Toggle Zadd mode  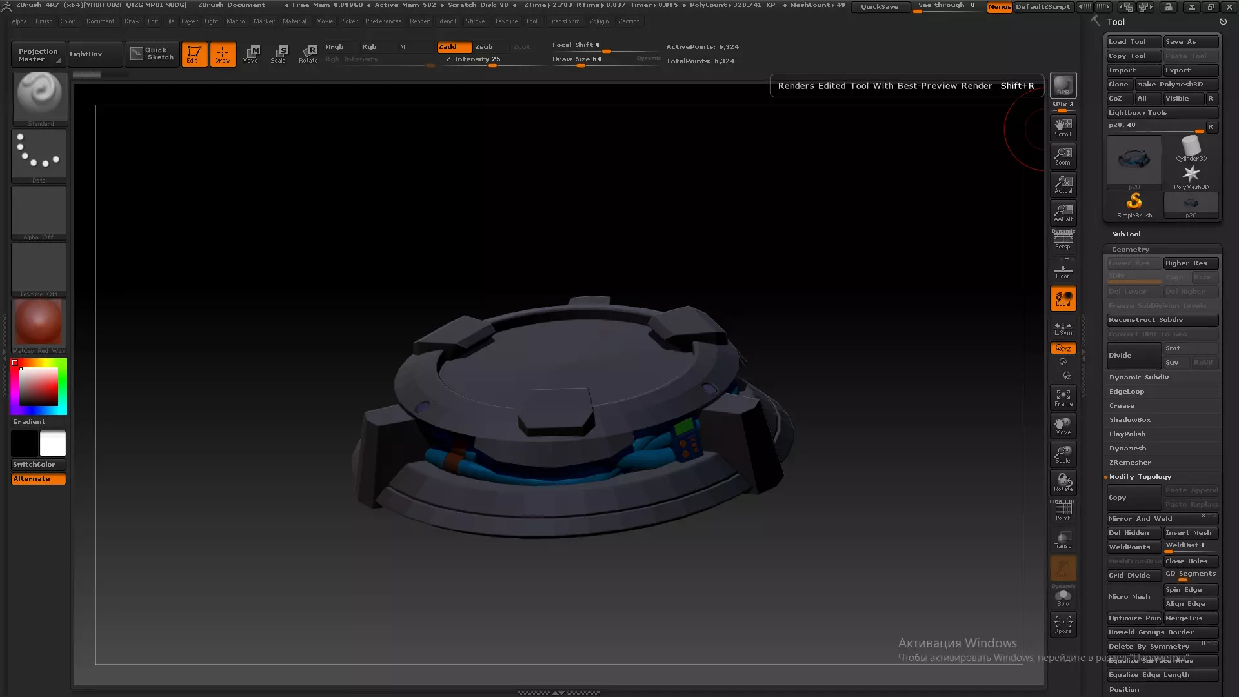454,47
